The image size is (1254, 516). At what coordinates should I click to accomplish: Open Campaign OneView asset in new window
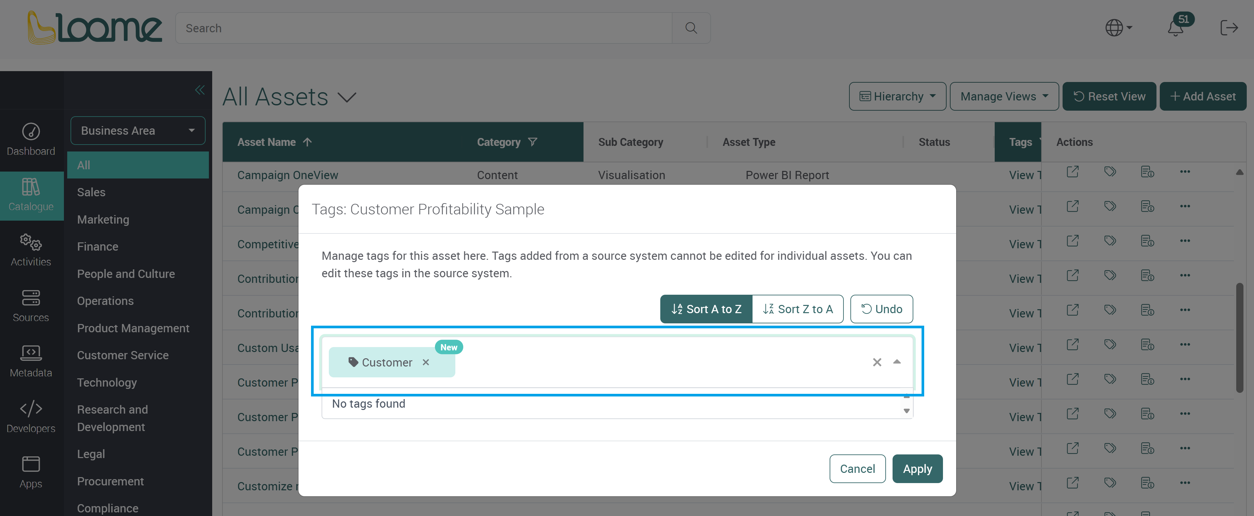[x=1072, y=172]
